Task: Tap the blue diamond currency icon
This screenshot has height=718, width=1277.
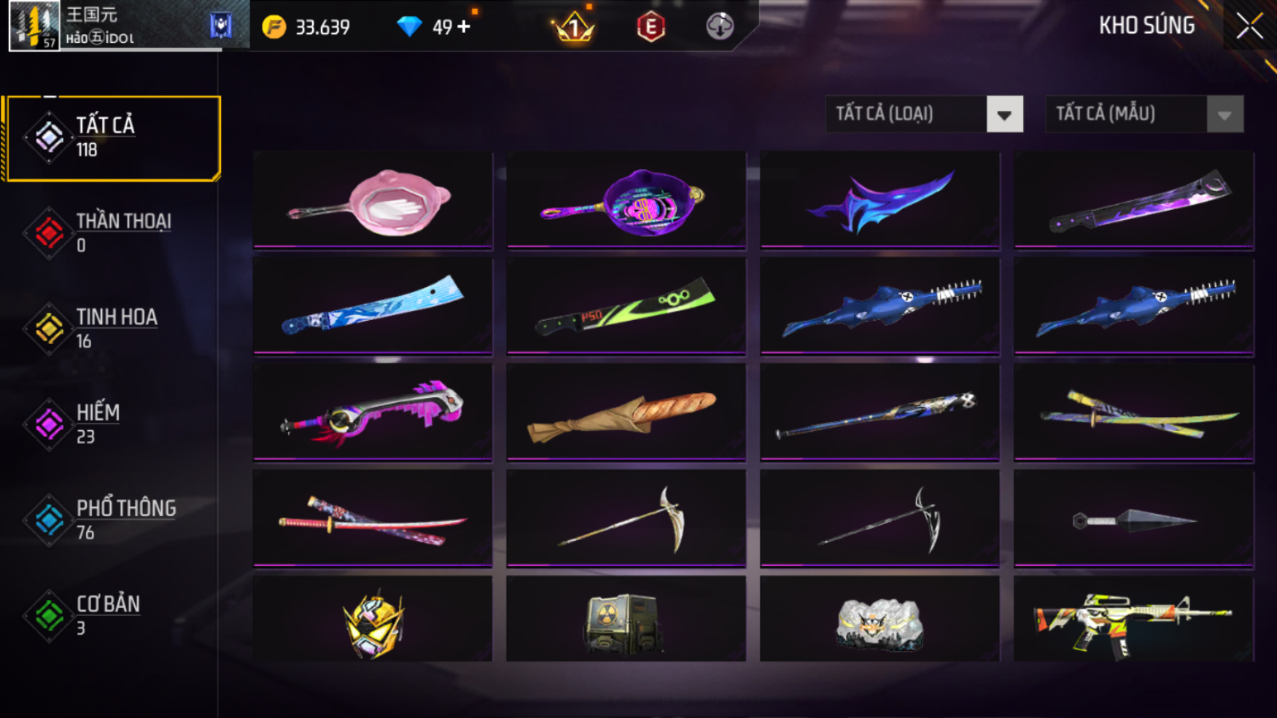Action: click(x=409, y=27)
